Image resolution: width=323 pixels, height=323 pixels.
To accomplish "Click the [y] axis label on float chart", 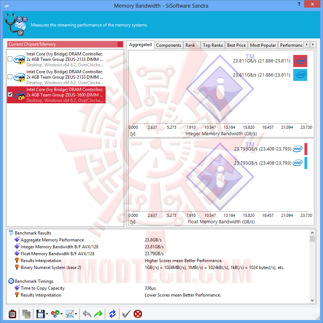I will click(x=133, y=222).
